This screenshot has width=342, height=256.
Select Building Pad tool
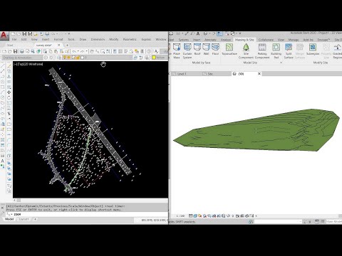point(276,50)
